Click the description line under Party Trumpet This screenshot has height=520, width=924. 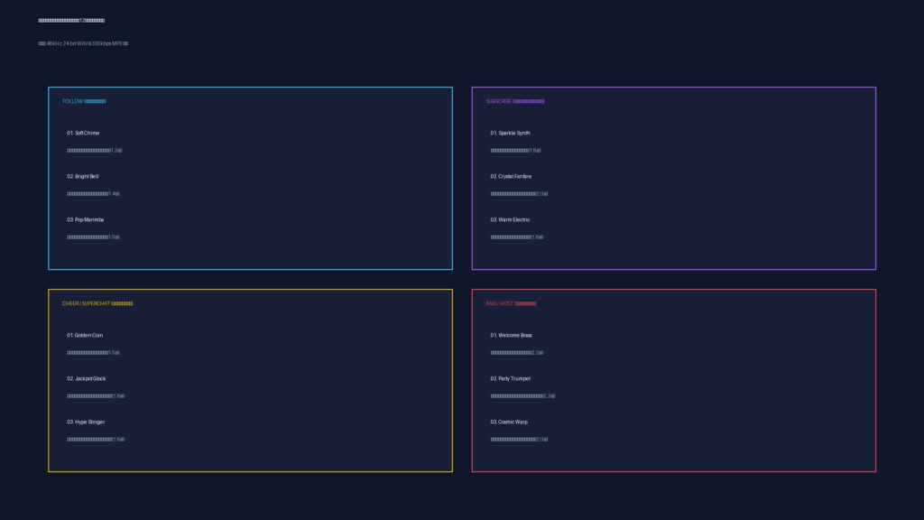pyautogui.click(x=522, y=396)
